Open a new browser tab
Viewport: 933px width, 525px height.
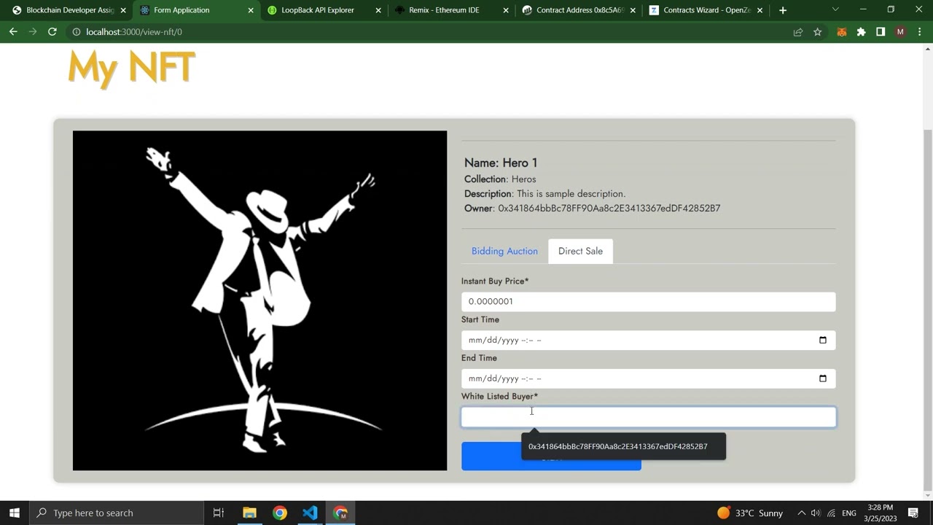click(783, 10)
